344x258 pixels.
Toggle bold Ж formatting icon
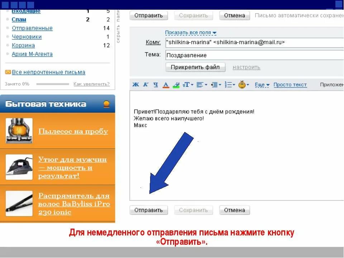click(x=135, y=85)
